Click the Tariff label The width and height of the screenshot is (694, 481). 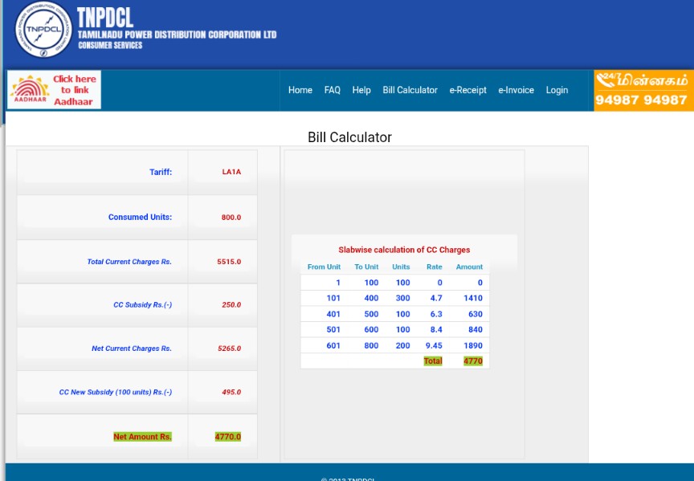(x=161, y=172)
